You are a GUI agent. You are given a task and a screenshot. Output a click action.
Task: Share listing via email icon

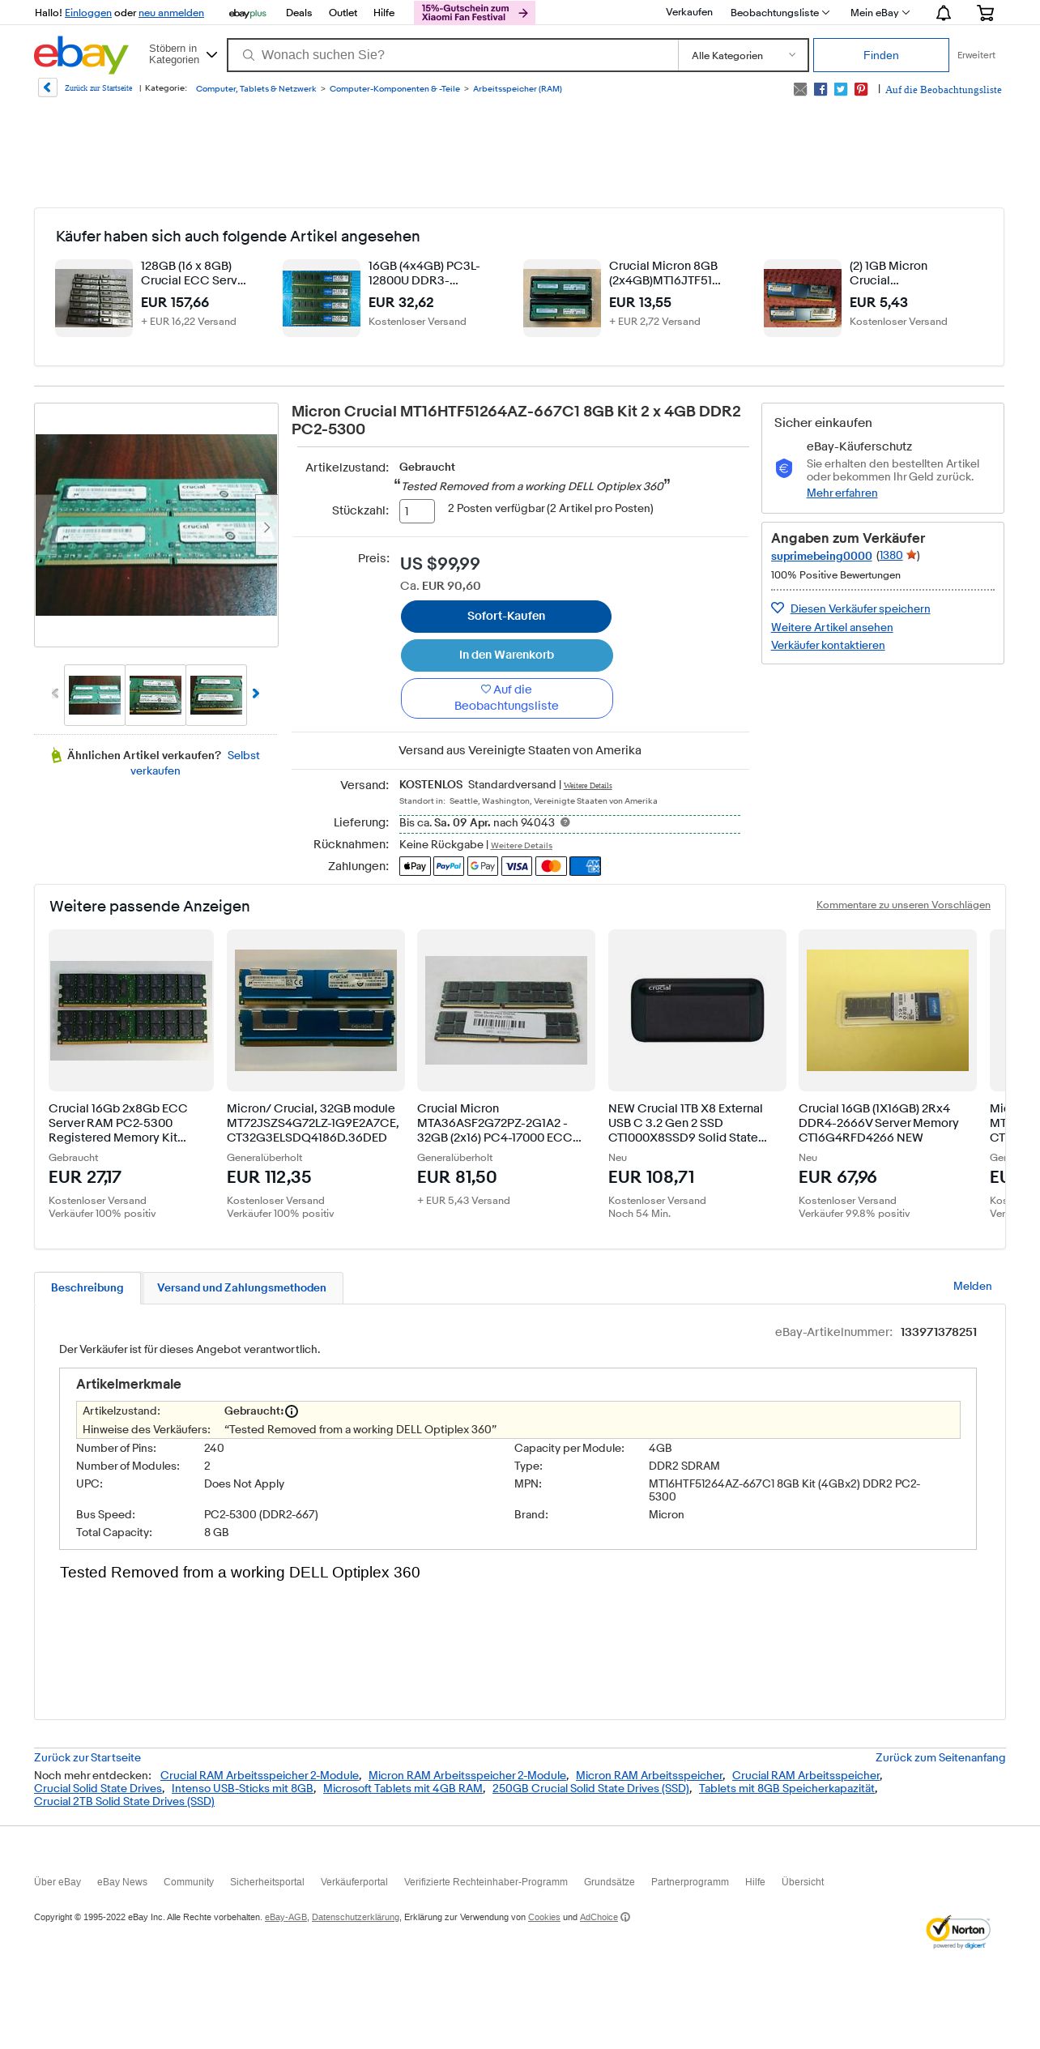click(800, 89)
